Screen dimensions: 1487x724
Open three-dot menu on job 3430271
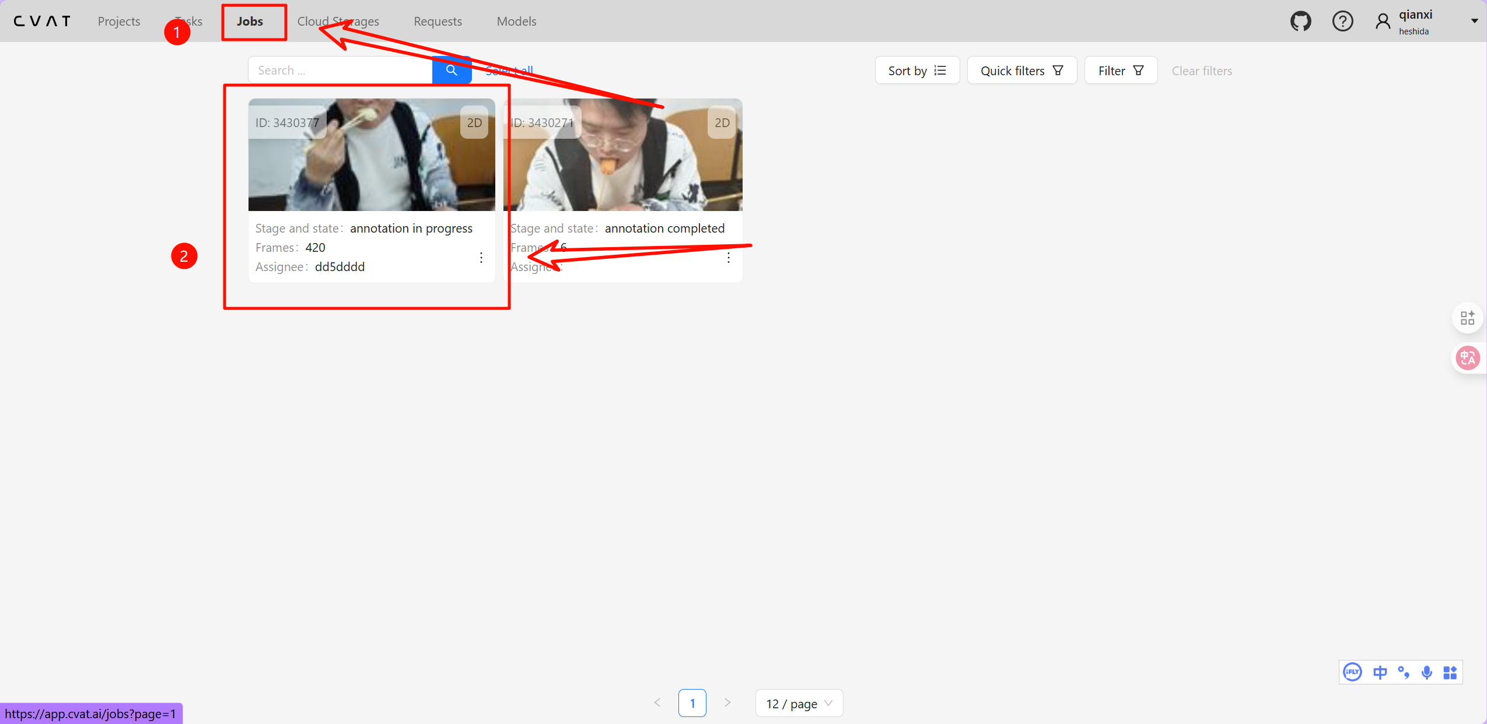click(x=729, y=258)
